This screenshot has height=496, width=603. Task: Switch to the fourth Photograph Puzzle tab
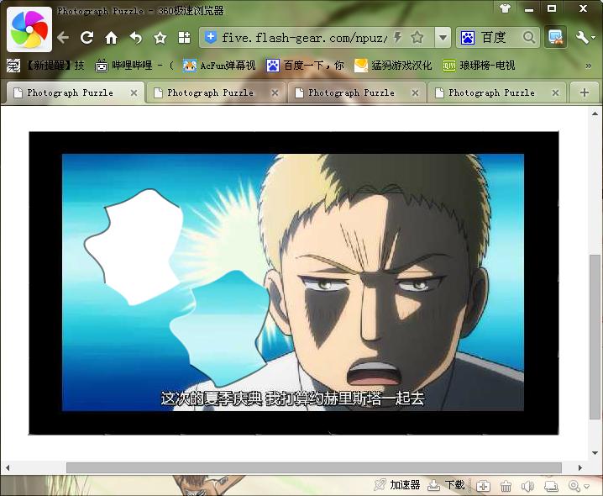(491, 92)
